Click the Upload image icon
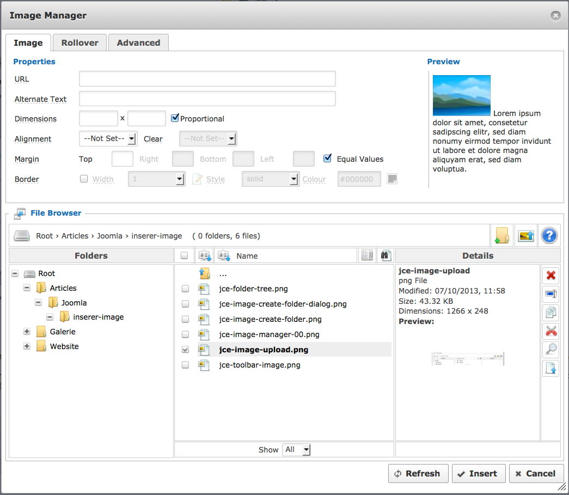Image resolution: width=569 pixels, height=495 pixels. click(525, 236)
